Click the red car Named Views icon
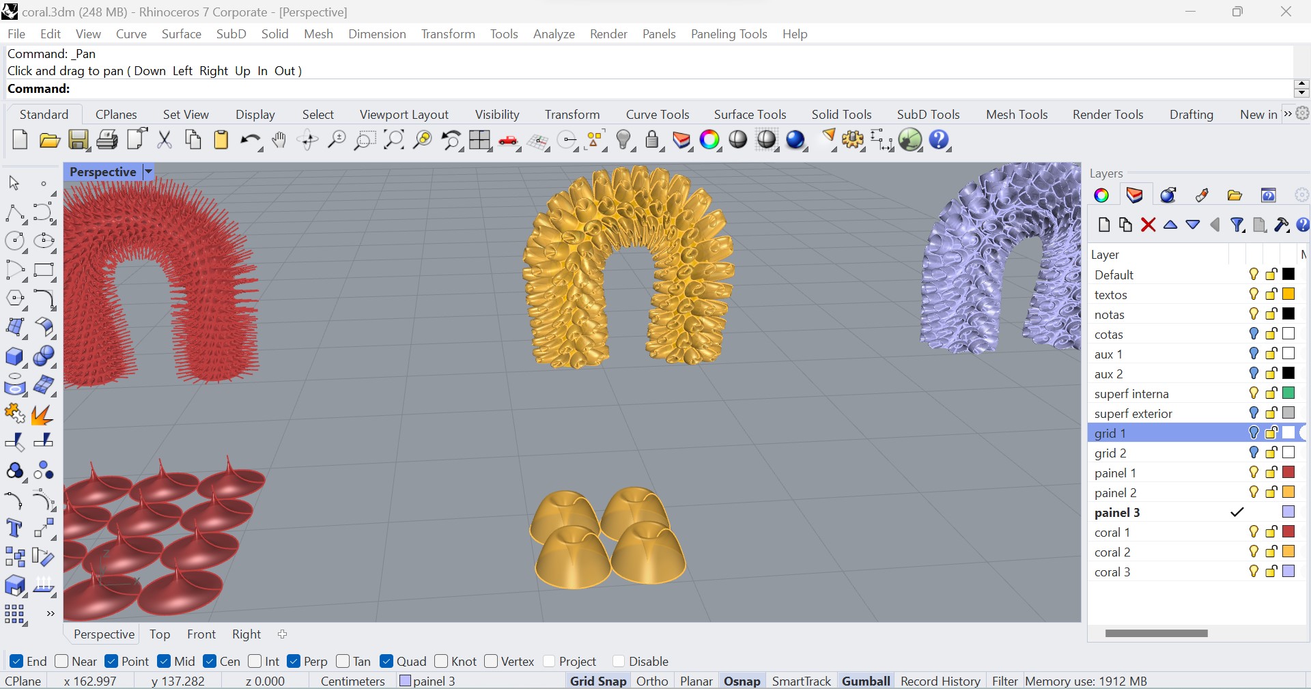This screenshot has height=689, width=1311. 509,140
